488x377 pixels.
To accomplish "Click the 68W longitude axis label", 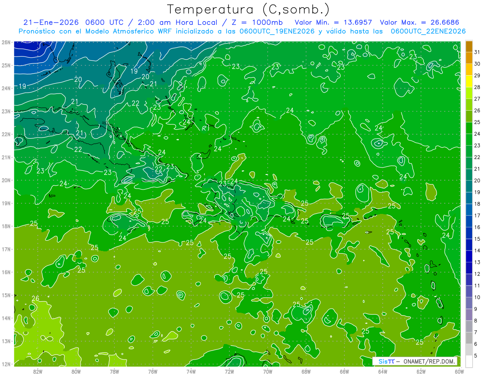I will tap(306, 371).
